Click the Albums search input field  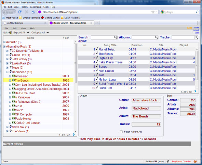[143, 37]
